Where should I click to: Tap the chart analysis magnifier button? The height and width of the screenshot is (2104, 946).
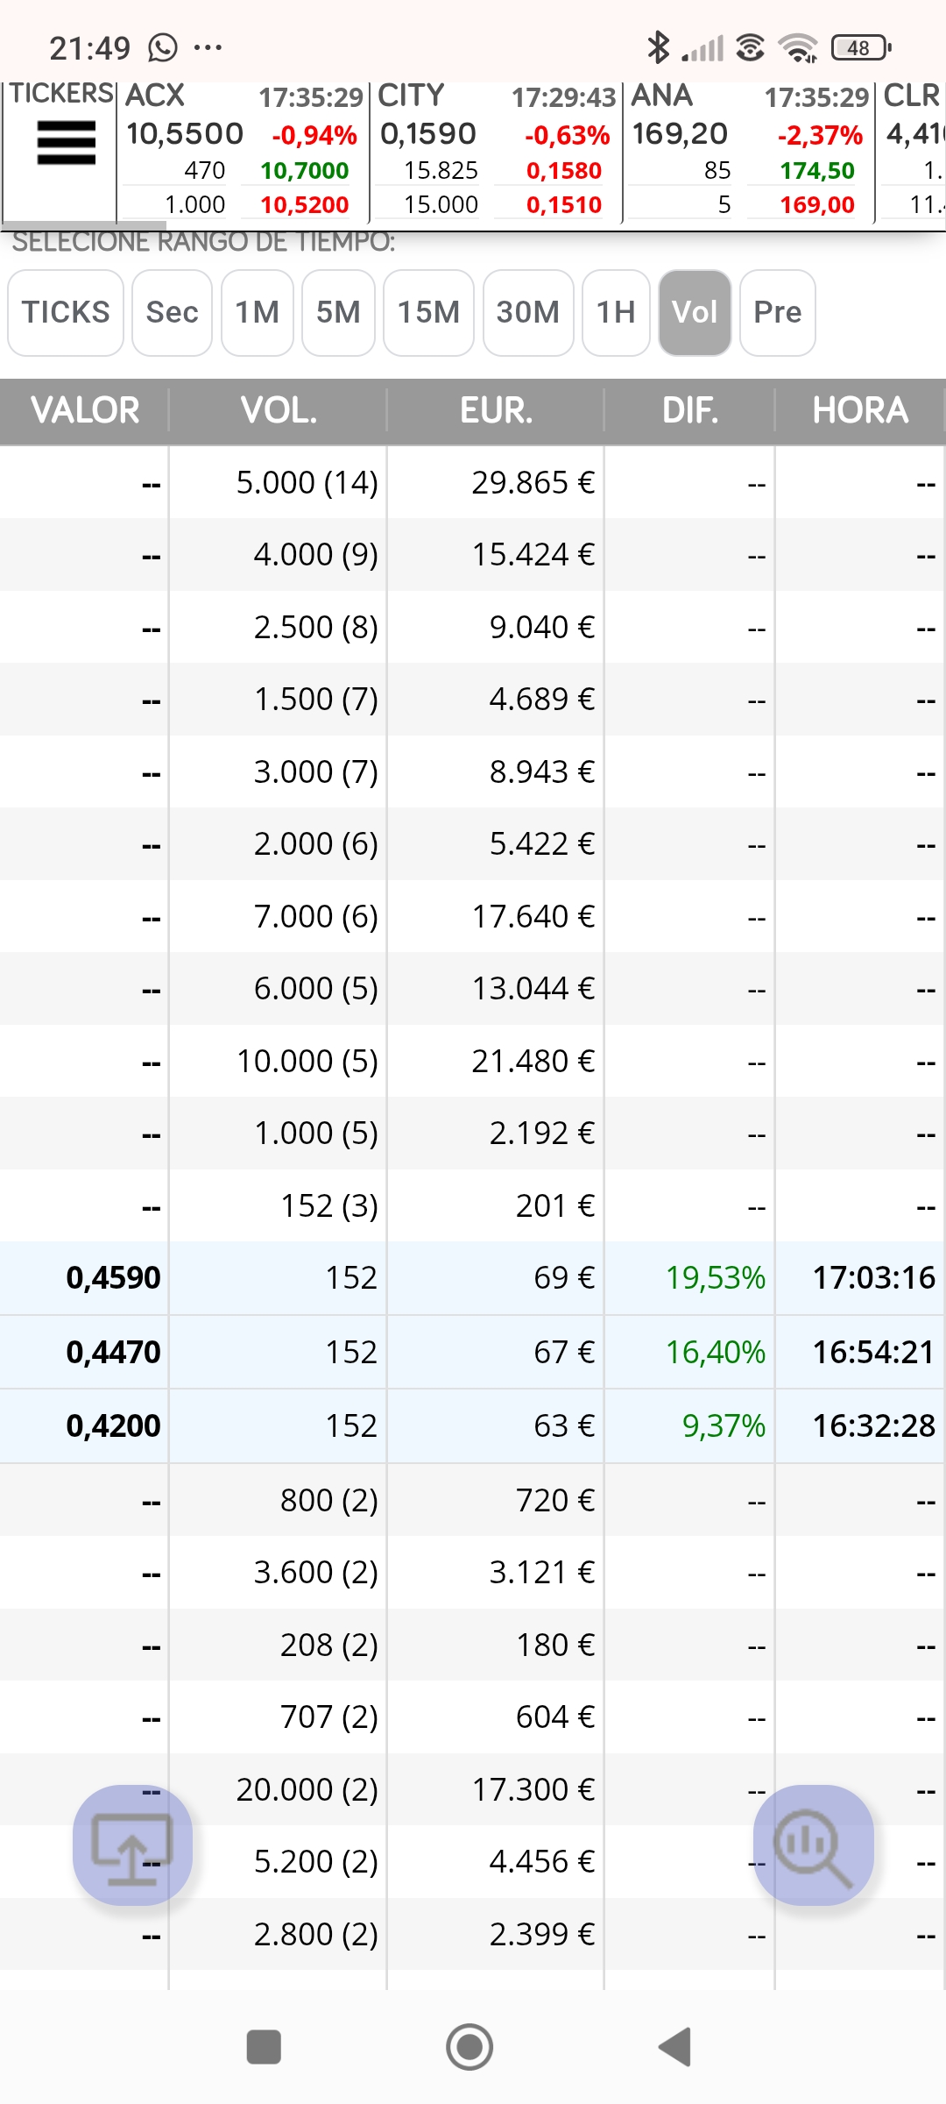tap(814, 1845)
